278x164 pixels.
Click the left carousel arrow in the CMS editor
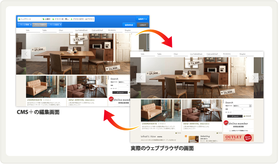pos(26,54)
